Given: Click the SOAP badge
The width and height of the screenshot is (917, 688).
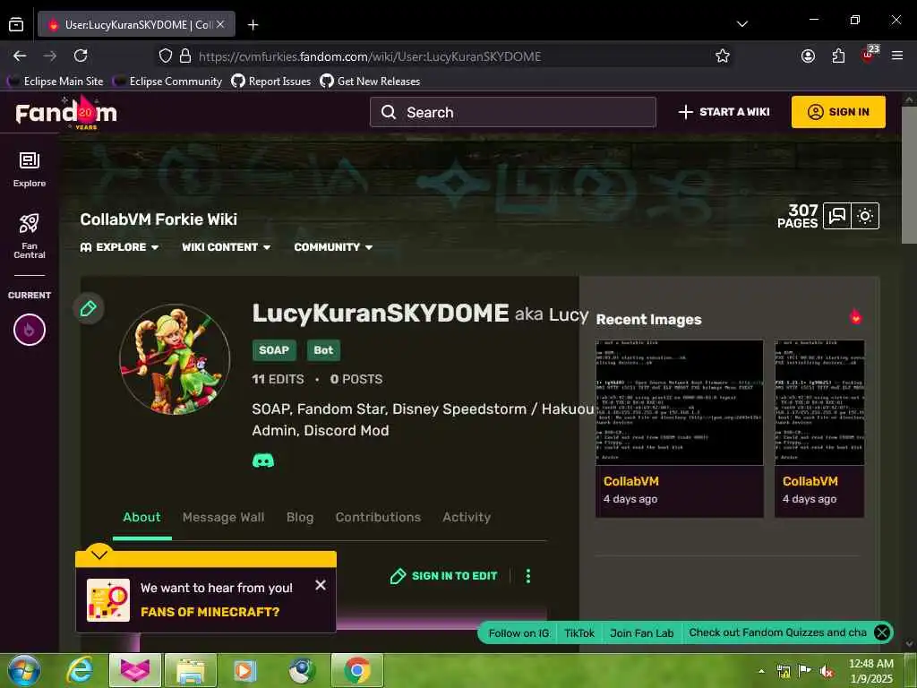Looking at the screenshot, I should (x=274, y=350).
